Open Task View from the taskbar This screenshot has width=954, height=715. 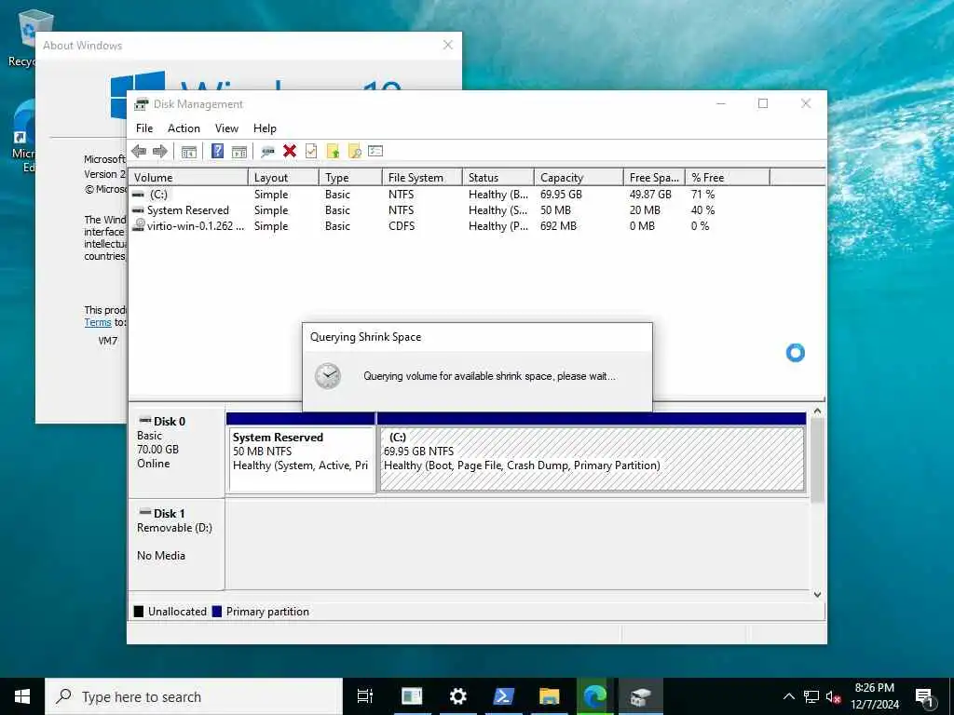[x=364, y=696]
